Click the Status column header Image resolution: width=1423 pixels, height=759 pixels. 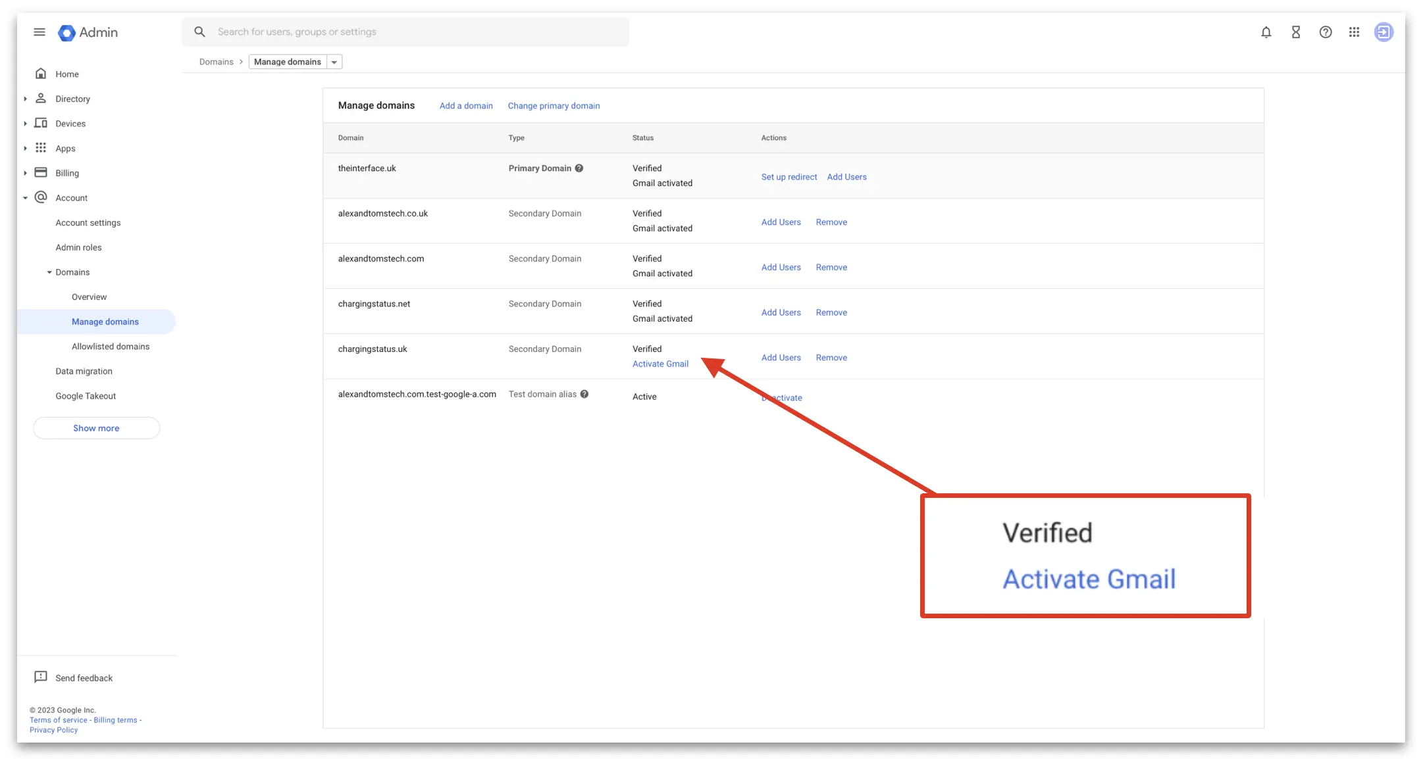(x=642, y=138)
